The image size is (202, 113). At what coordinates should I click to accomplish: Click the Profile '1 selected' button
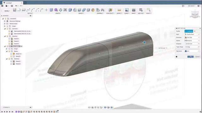pyautogui.click(x=189, y=31)
